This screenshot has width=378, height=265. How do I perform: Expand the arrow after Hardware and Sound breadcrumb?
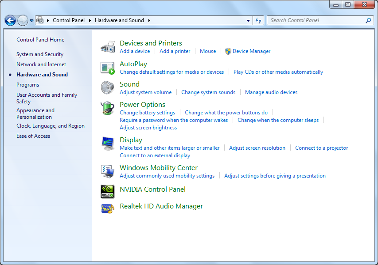tap(149, 21)
